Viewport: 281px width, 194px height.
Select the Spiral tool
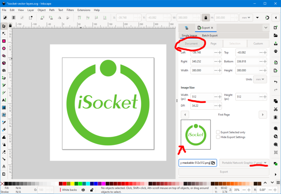[4, 70]
